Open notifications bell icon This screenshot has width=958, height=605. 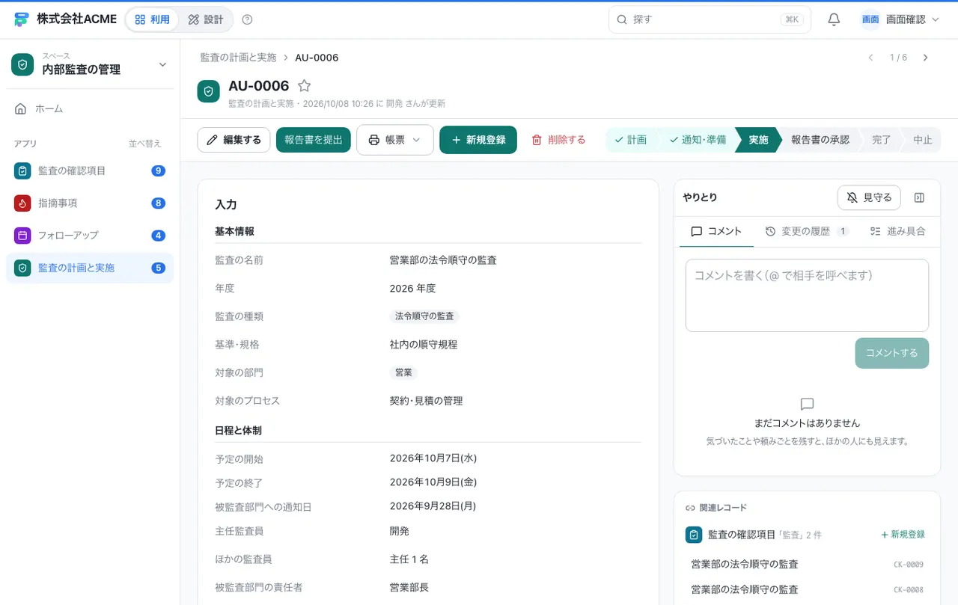click(834, 19)
